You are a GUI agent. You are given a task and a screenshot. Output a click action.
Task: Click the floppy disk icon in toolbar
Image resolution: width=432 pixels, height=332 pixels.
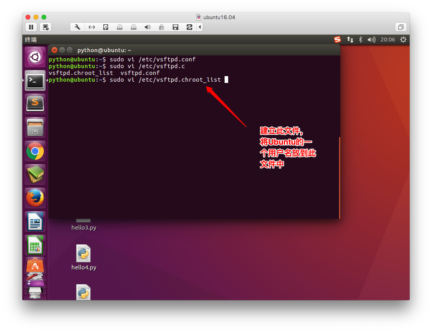176,27
